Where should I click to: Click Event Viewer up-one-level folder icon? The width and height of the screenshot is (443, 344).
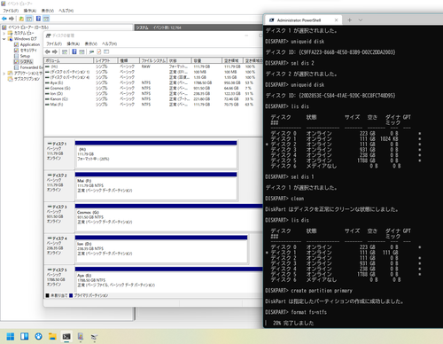tap(21, 19)
